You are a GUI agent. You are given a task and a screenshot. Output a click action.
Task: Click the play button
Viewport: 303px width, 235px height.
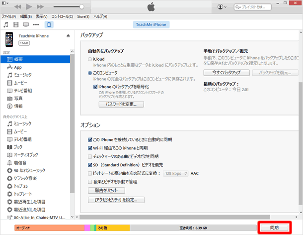click(x=29, y=7)
